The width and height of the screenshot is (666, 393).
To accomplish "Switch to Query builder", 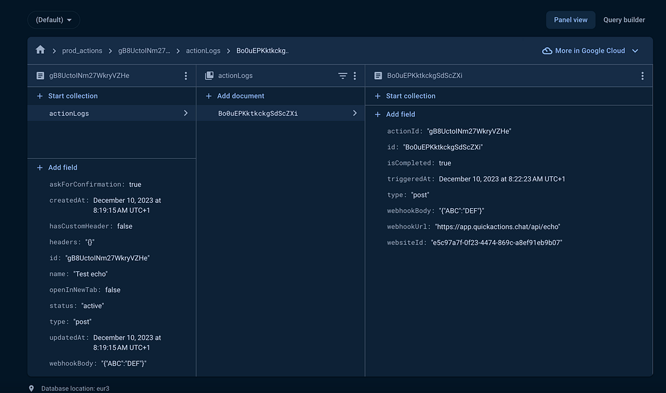I will tap(624, 20).
